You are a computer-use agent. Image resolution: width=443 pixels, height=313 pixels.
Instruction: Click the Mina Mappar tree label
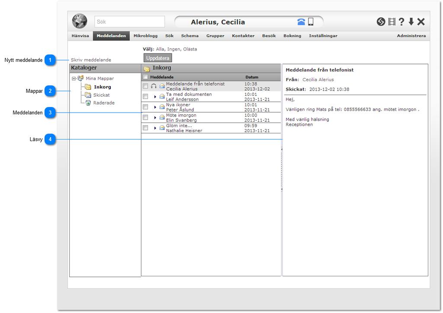coord(100,79)
